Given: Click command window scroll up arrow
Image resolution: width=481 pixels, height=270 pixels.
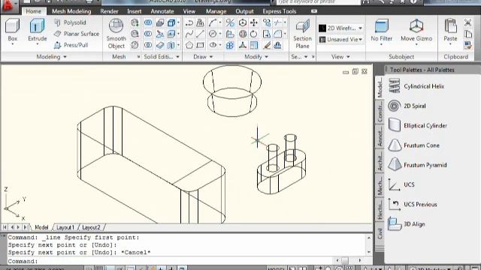Looking at the screenshot, I should 369,238.
